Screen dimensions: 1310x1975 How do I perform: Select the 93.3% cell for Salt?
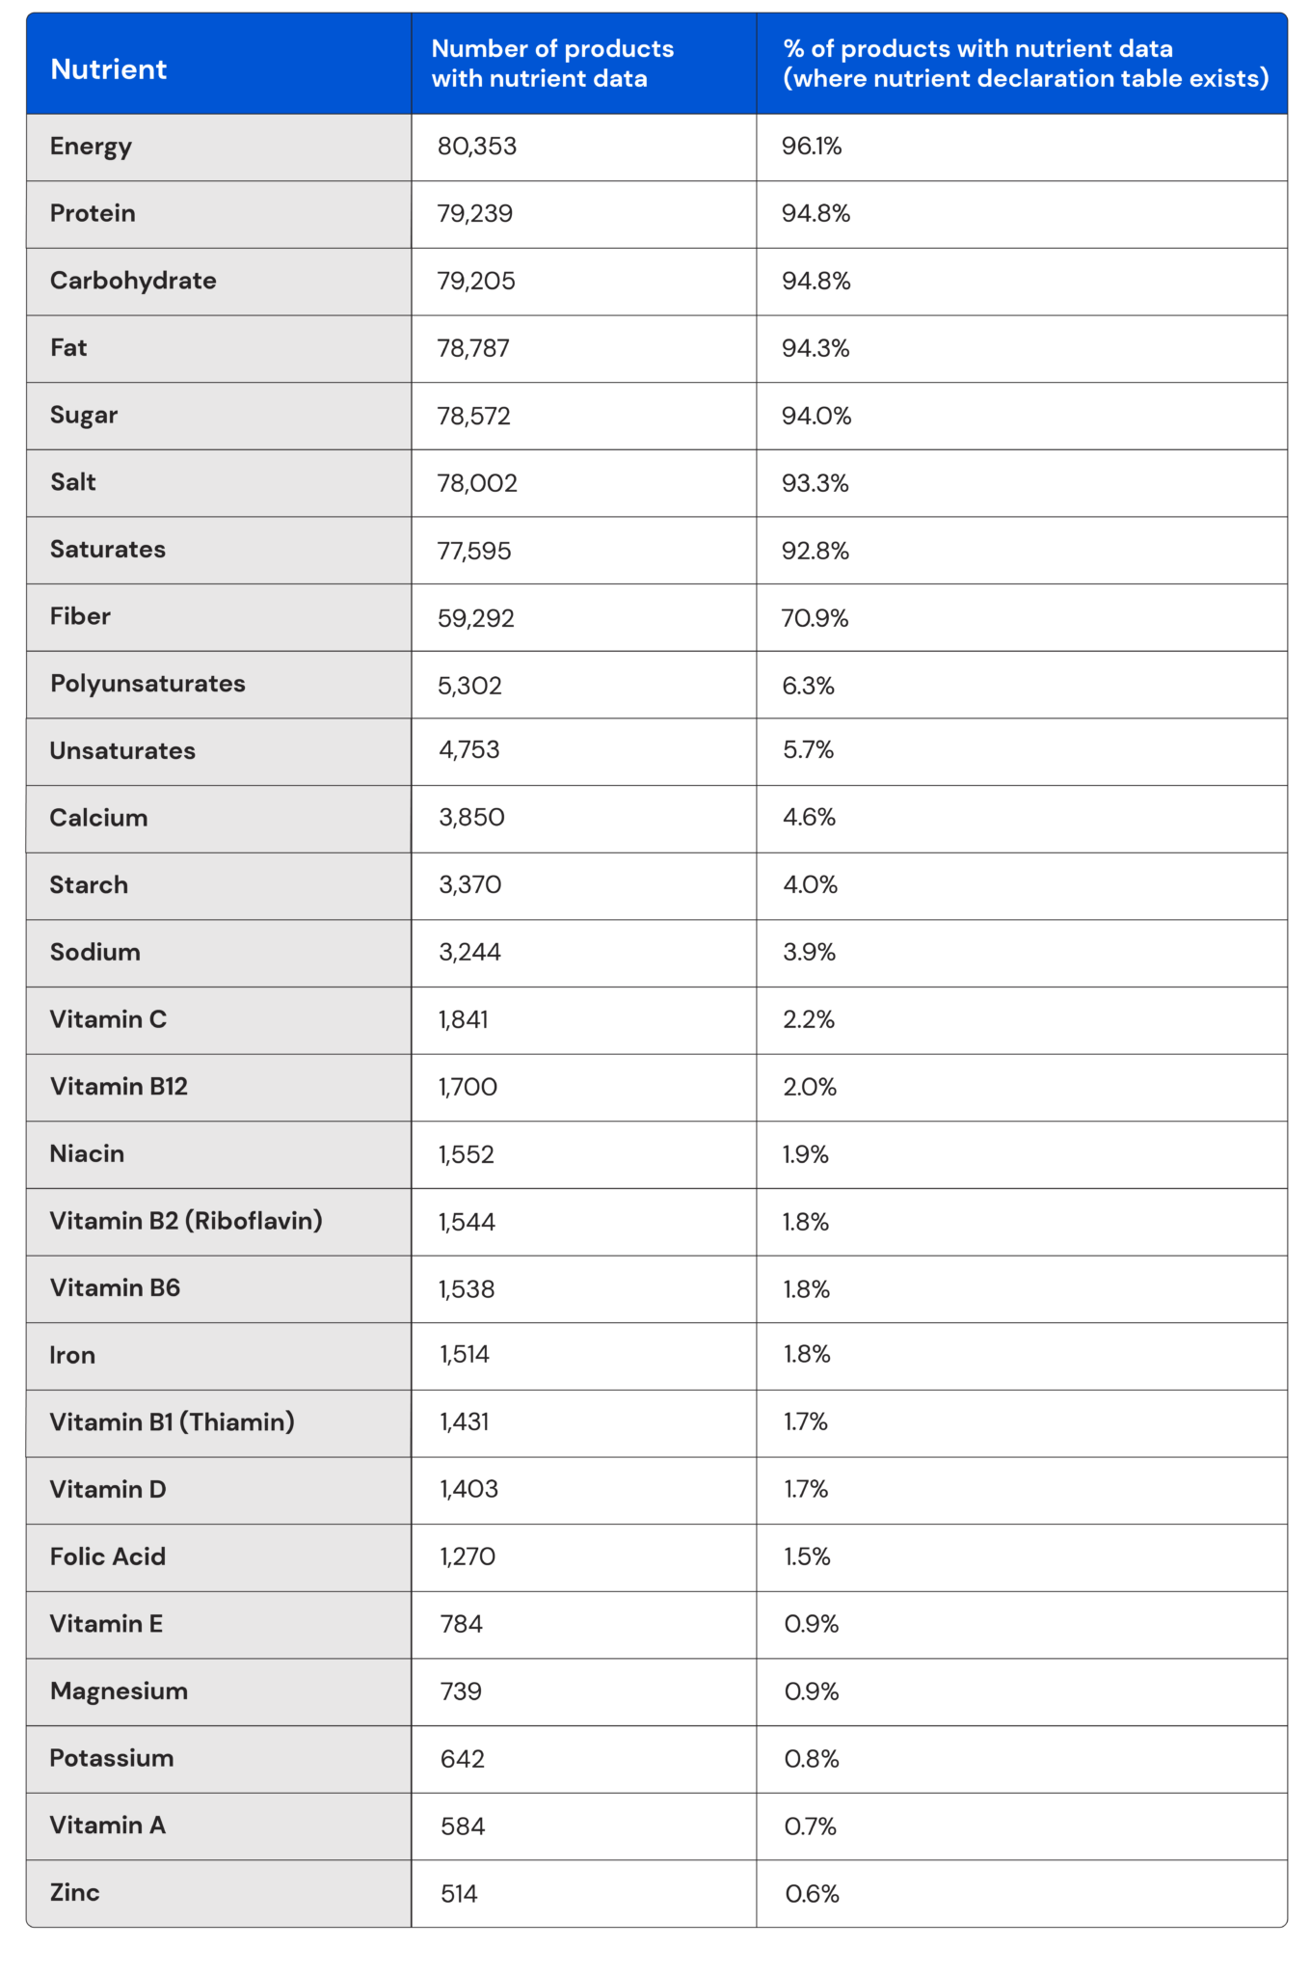[815, 483]
